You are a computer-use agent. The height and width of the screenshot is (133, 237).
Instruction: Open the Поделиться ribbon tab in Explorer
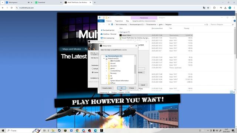coord(118,21)
